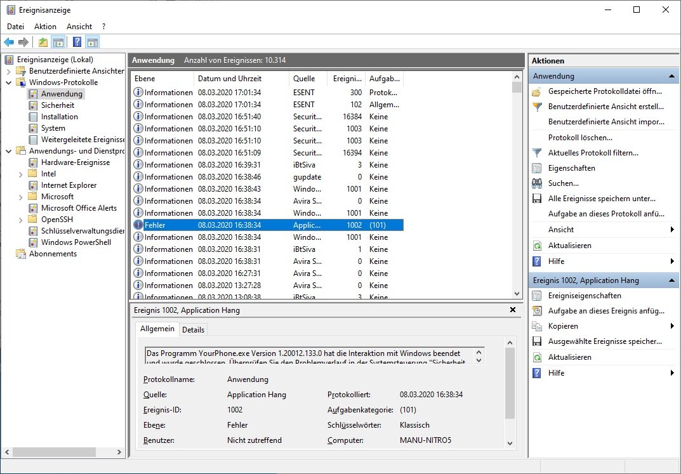The height and width of the screenshot is (474, 681).
Task: Click the event list vertical scrollbar
Action: pos(517,190)
